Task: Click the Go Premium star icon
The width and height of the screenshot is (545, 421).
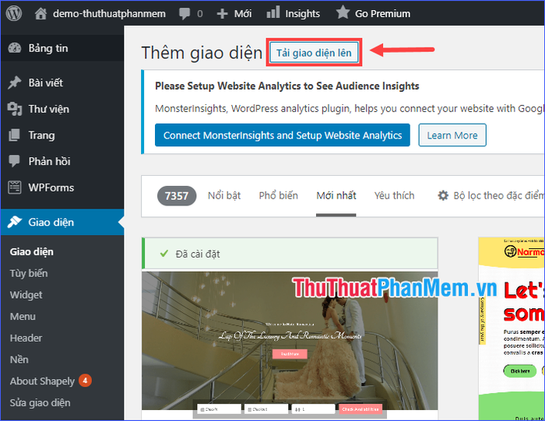Action: click(343, 12)
